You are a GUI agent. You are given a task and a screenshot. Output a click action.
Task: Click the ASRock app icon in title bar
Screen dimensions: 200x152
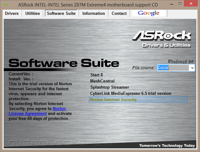(x=6, y=5)
